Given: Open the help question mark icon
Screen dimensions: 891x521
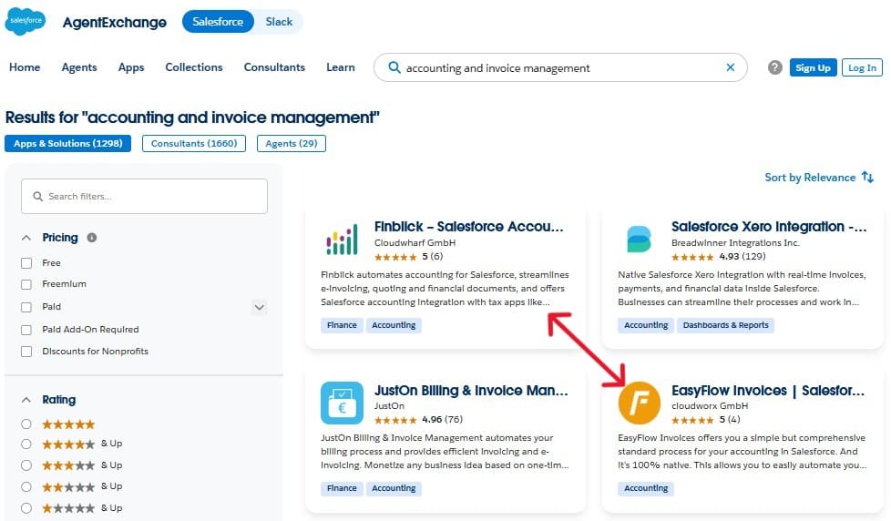Looking at the screenshot, I should tap(774, 67).
